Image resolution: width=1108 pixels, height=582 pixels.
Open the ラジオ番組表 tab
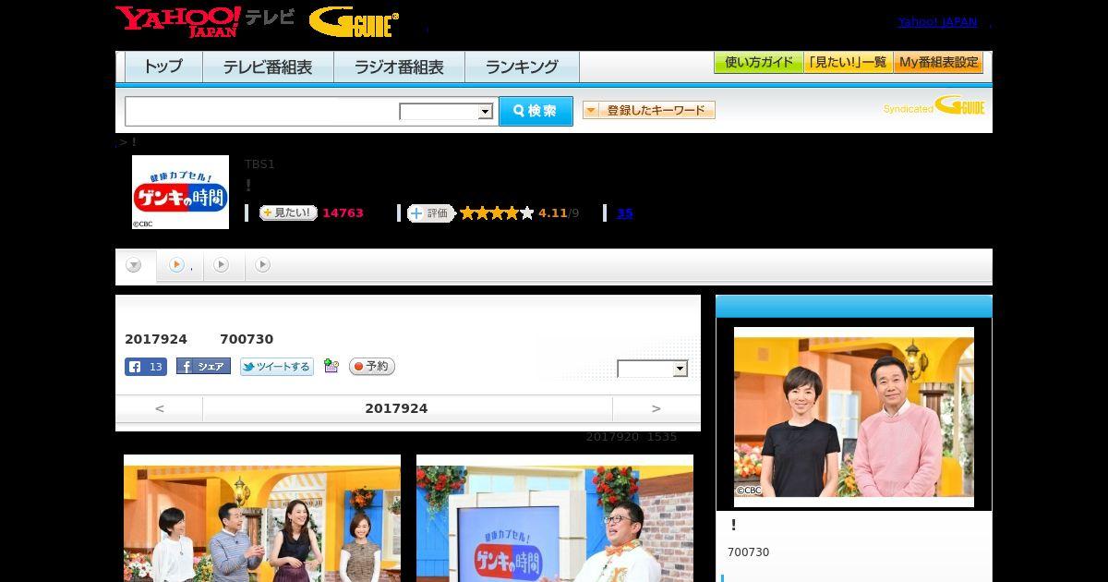[x=399, y=67]
